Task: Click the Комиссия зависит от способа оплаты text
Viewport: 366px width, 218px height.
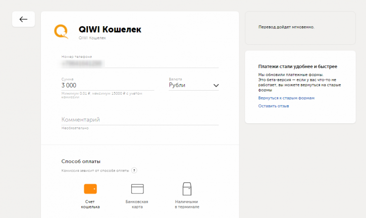Action: pyautogui.click(x=95, y=171)
